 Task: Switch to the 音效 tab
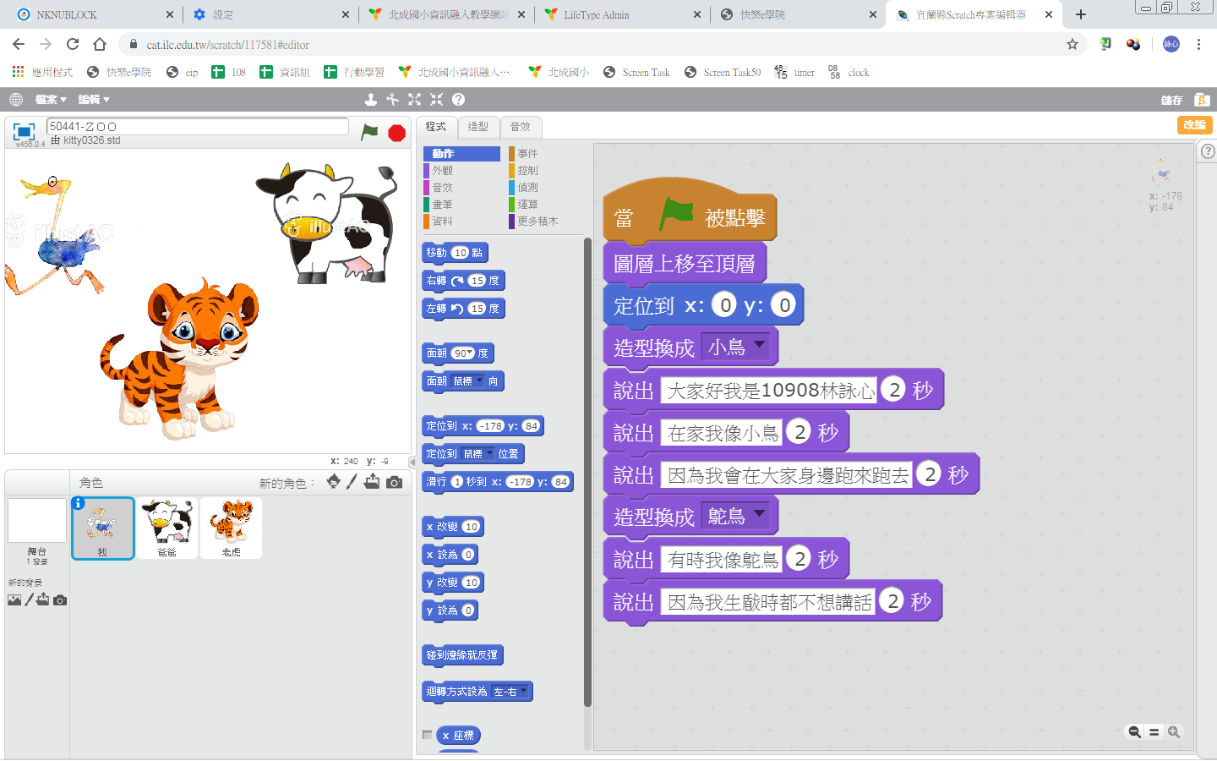click(x=521, y=127)
